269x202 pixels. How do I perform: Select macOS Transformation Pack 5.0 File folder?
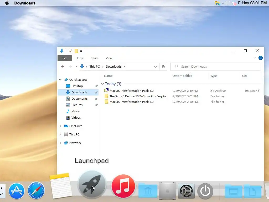(131, 102)
